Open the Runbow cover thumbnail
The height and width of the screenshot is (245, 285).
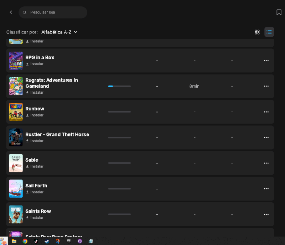pos(16,112)
